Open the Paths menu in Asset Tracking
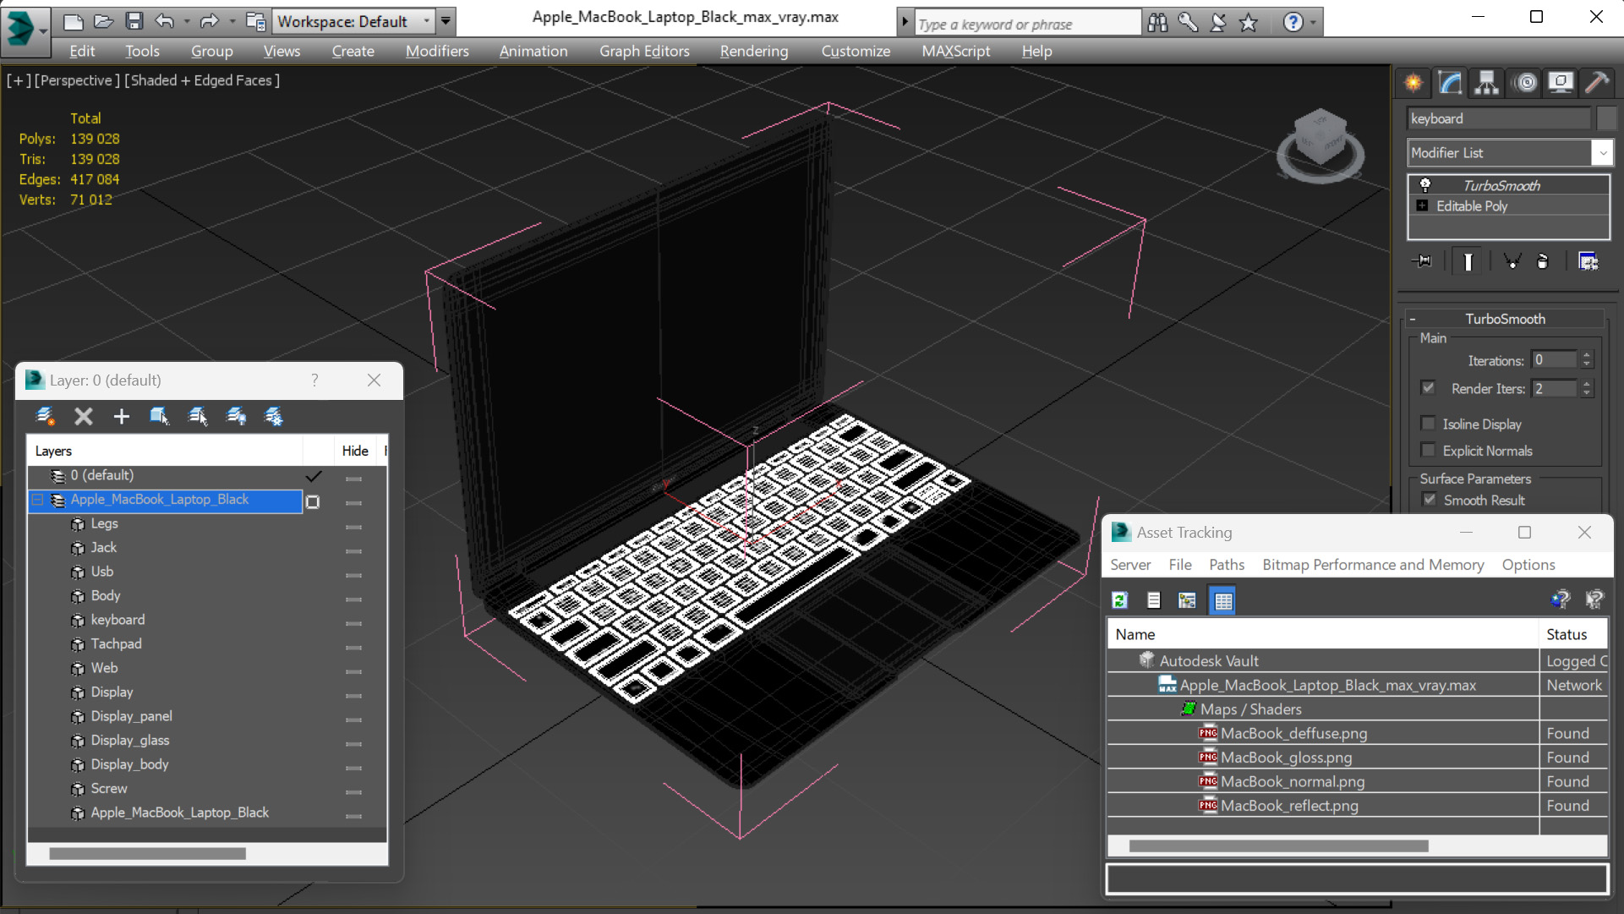The image size is (1624, 914). click(x=1227, y=565)
